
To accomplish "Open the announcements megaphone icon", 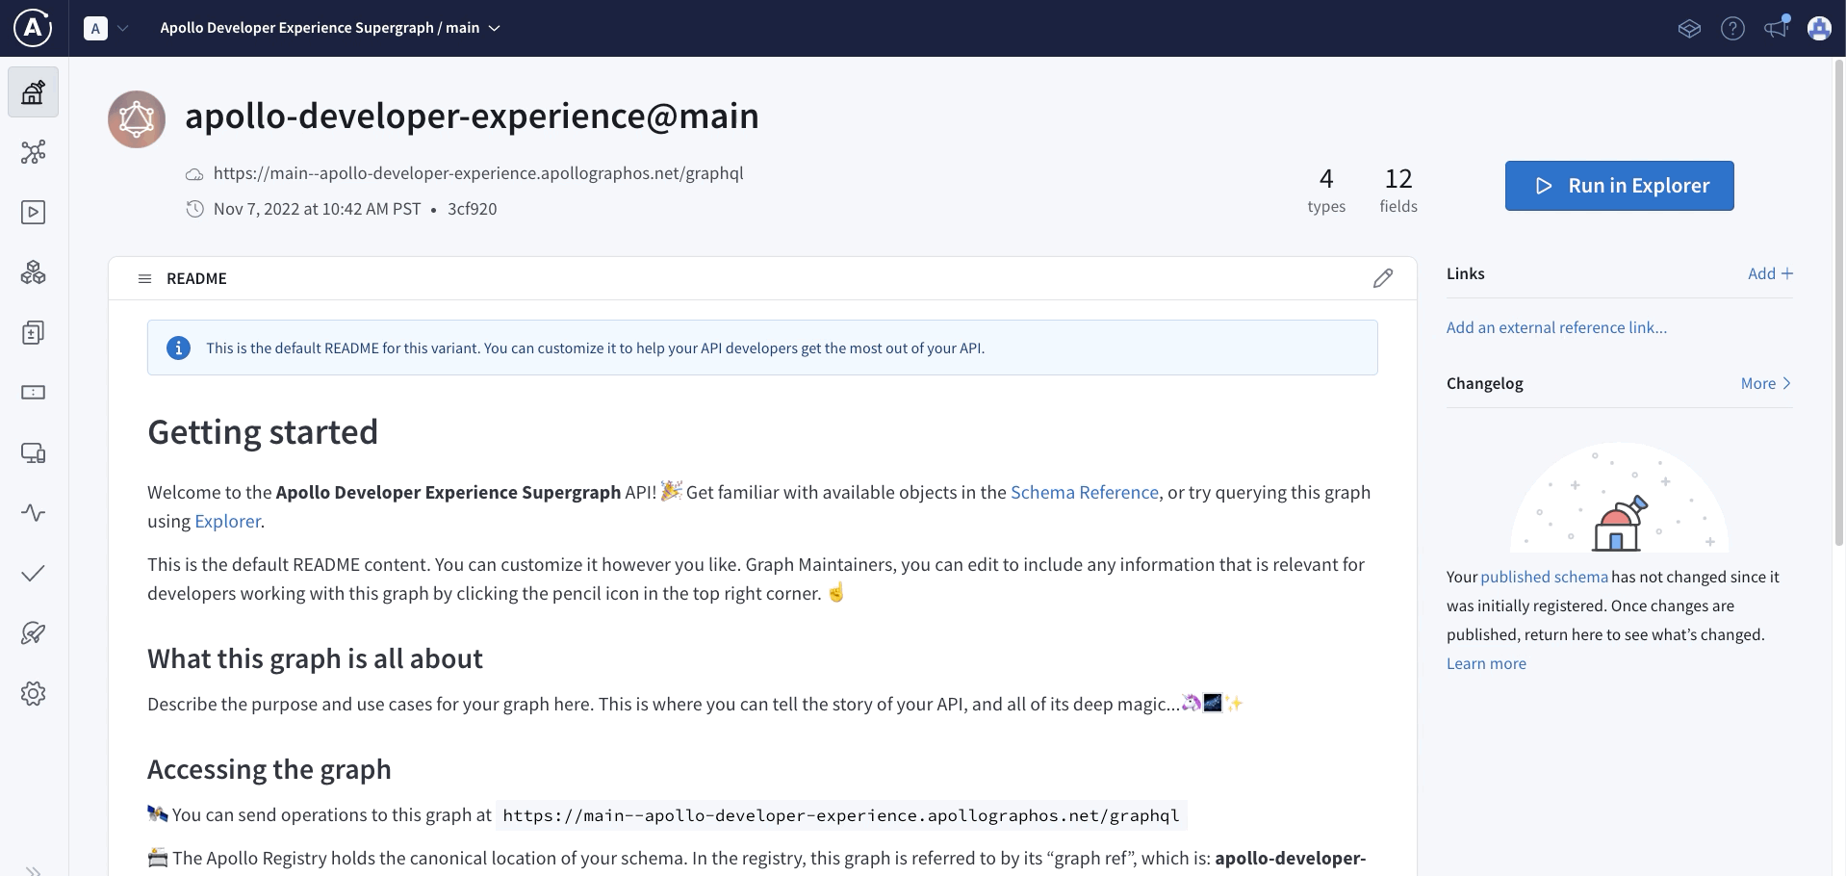I will click(x=1776, y=27).
